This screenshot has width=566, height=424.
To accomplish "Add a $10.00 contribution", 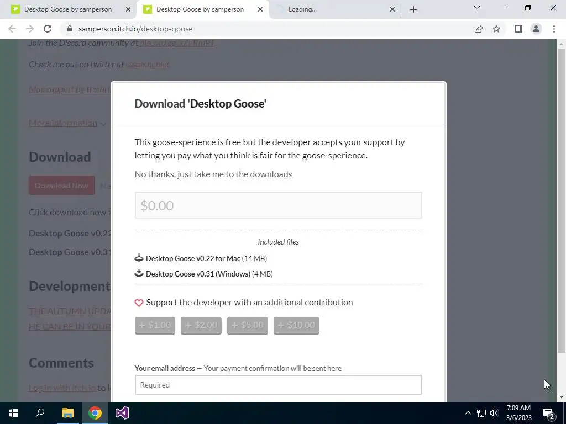I will (x=296, y=326).
